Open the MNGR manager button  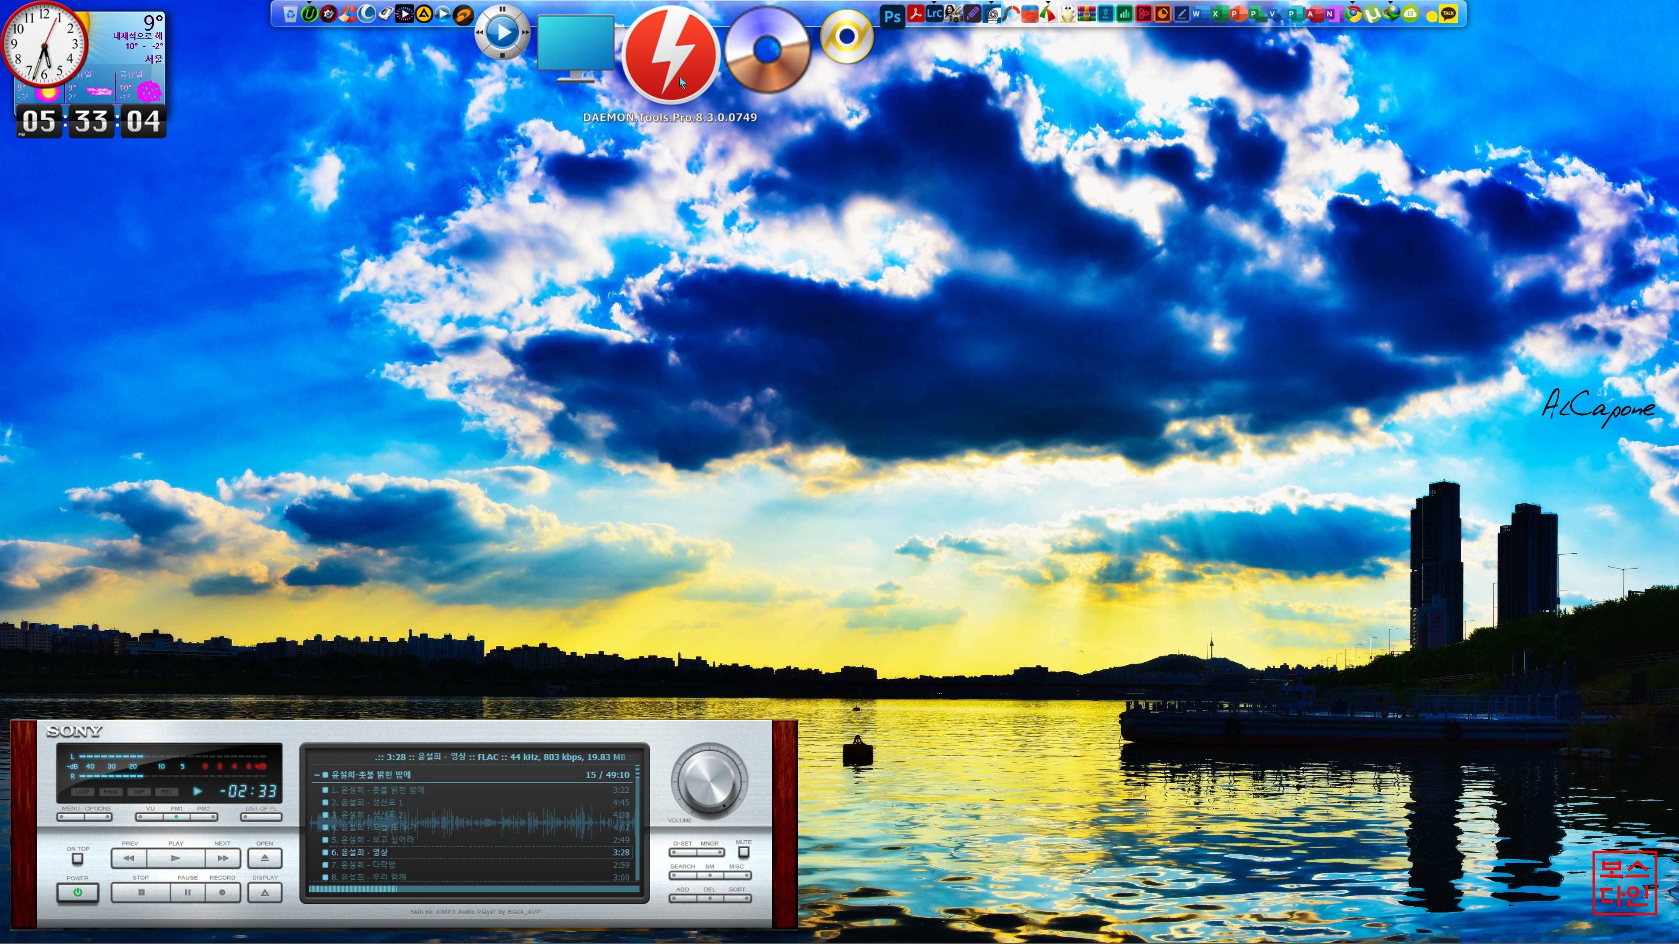coord(711,852)
